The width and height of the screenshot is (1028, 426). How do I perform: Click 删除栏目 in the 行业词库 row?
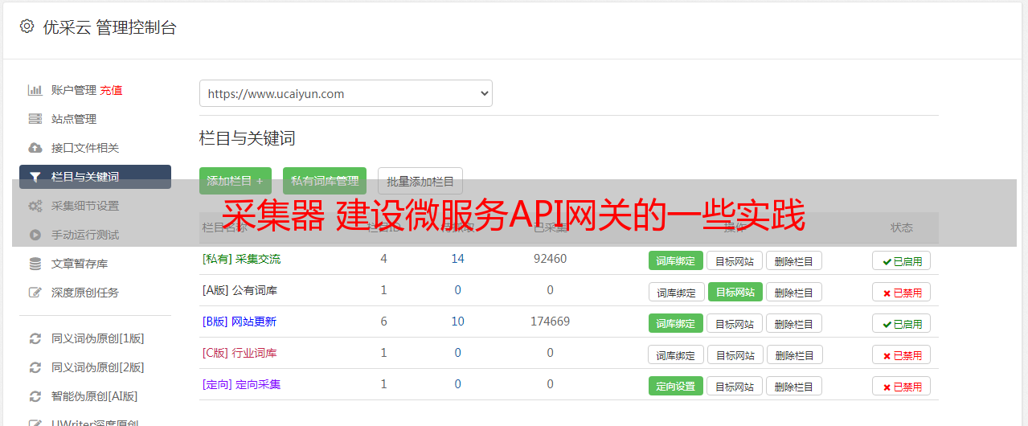(x=794, y=354)
